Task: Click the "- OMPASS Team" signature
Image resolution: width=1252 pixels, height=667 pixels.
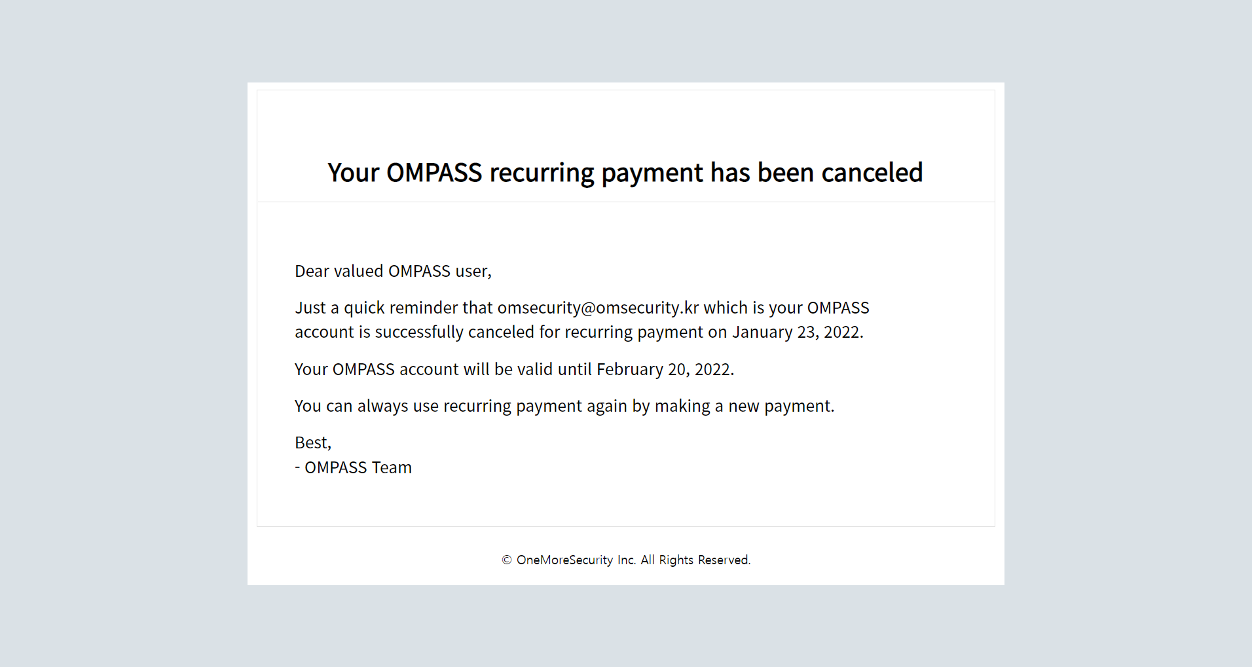Action: (354, 467)
